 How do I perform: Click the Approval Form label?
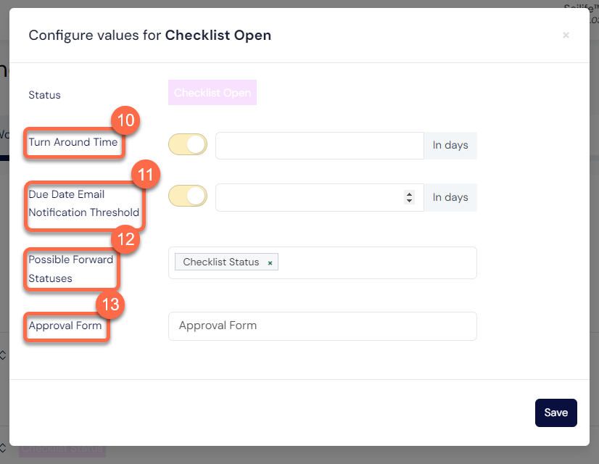(x=65, y=326)
